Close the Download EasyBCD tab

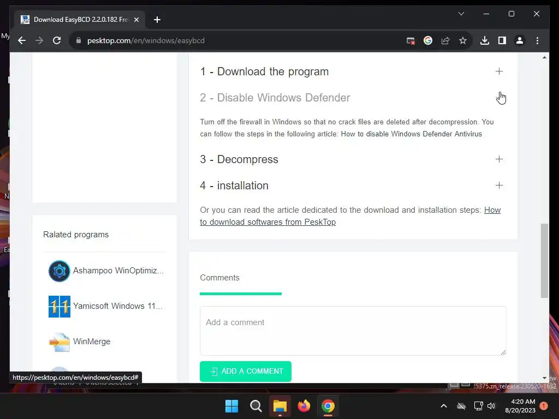pos(136,20)
